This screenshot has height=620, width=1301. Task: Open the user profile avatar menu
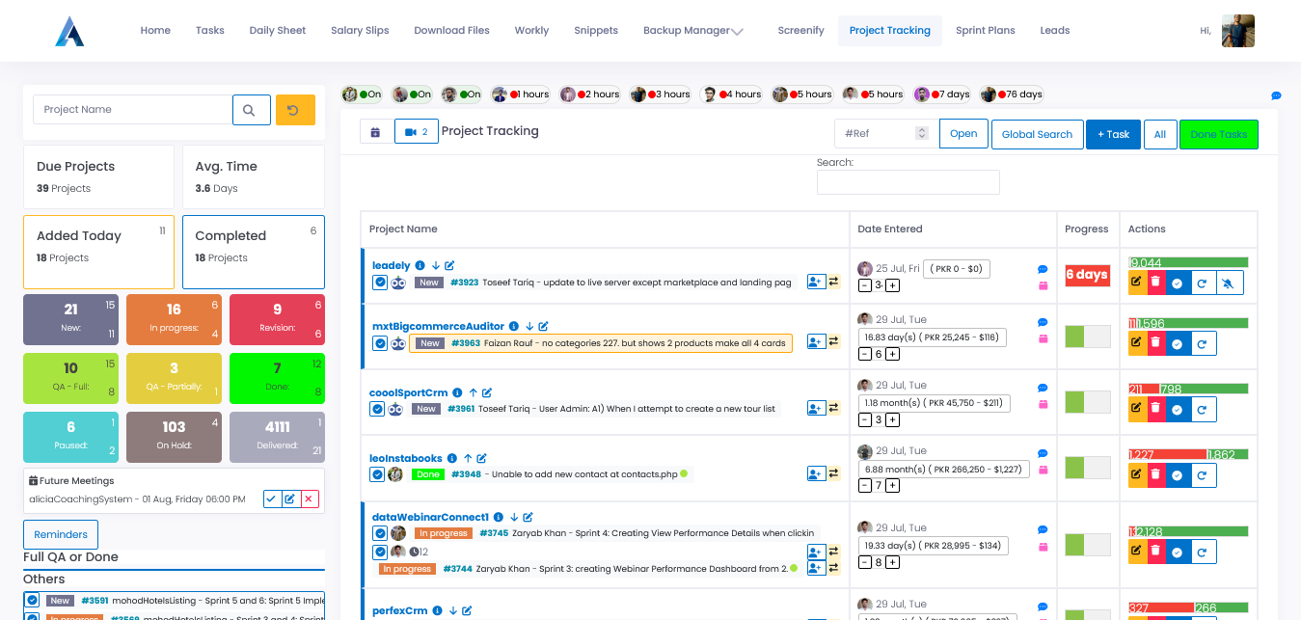point(1238,31)
